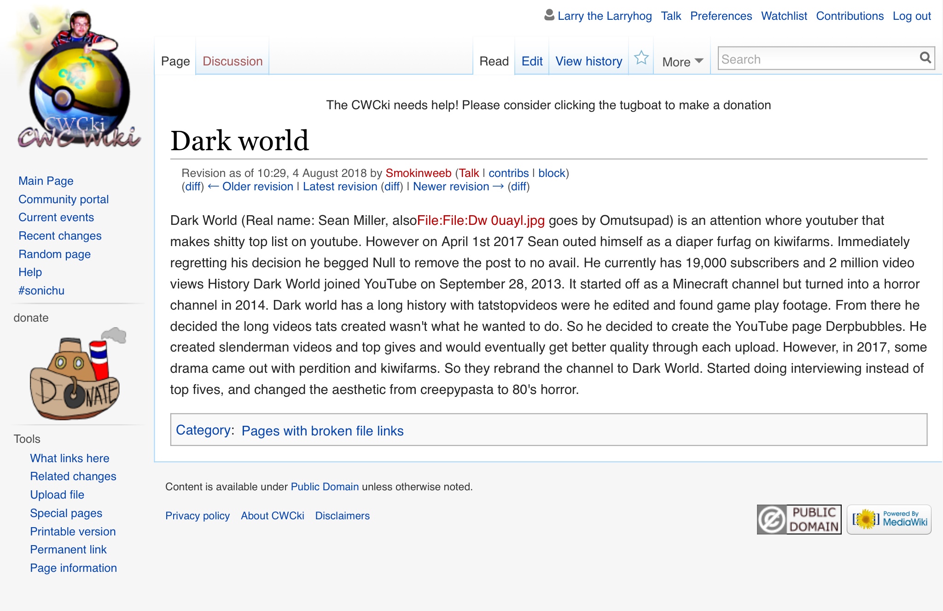Viewport: 943px width, 611px height.
Task: Select the Read tab
Action: click(494, 61)
